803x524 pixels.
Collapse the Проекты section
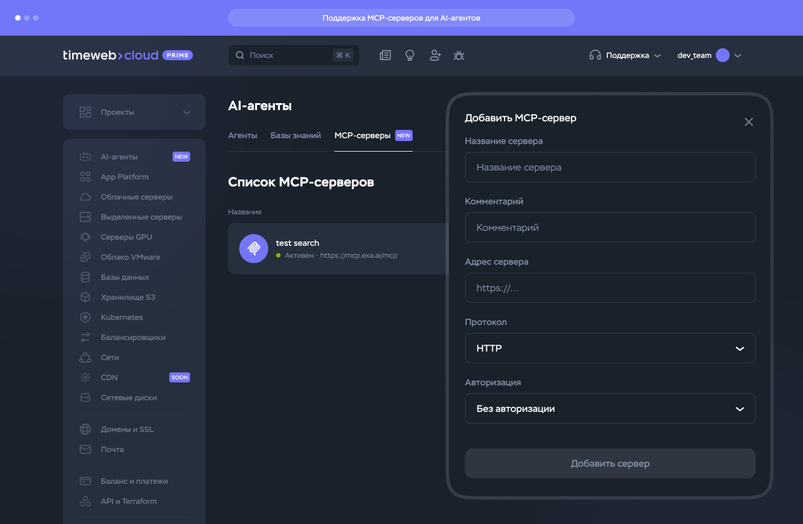click(x=187, y=112)
